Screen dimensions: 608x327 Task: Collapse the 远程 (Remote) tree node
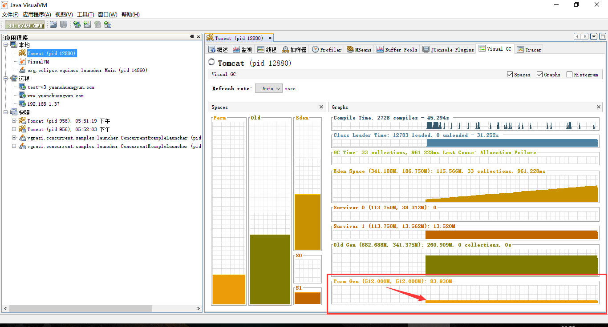6,79
